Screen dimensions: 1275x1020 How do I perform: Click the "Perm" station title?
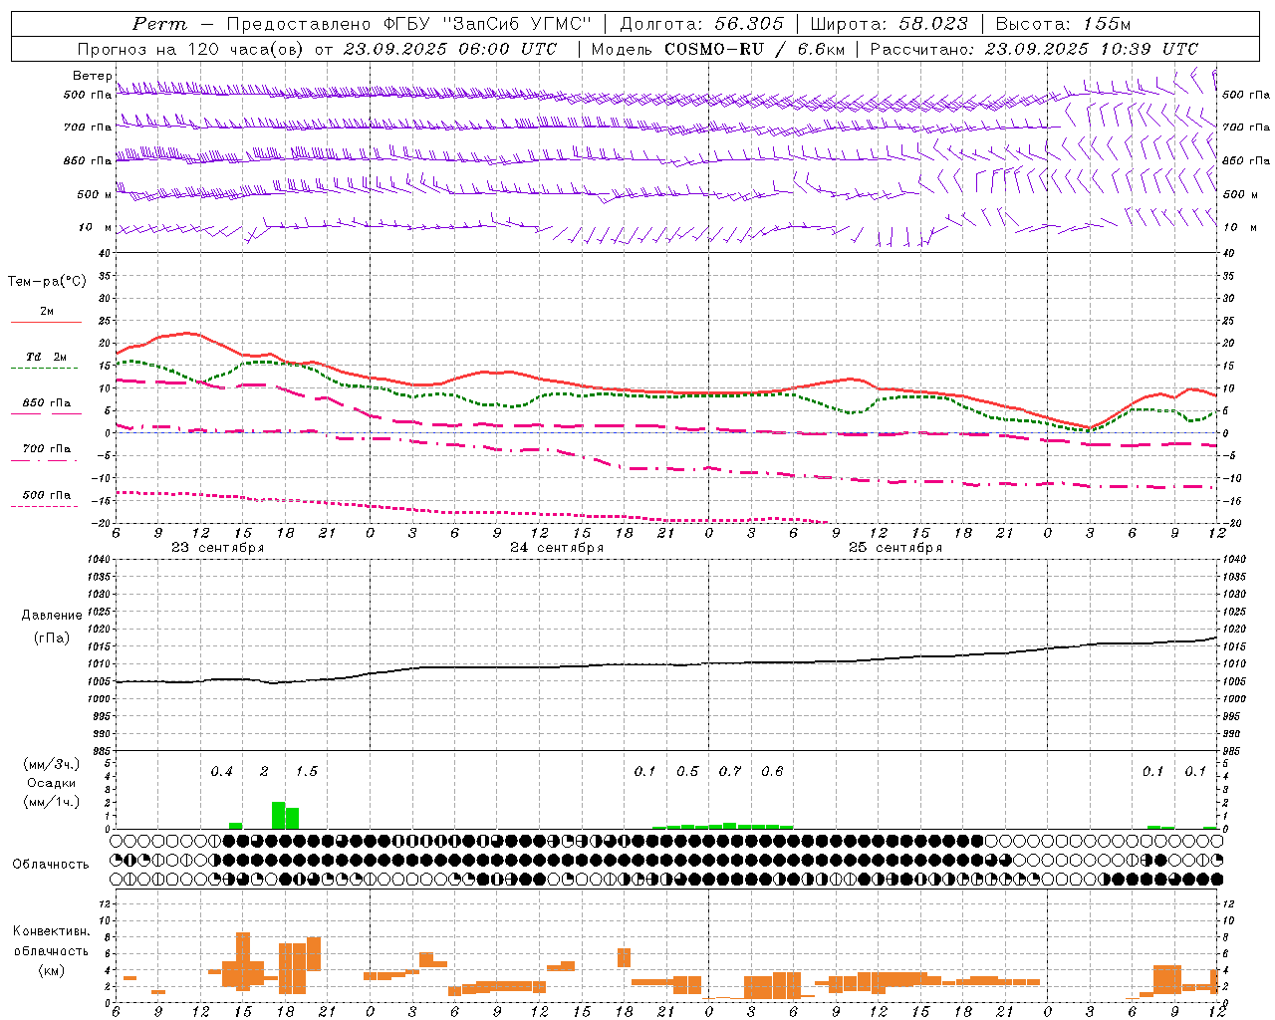click(x=160, y=24)
